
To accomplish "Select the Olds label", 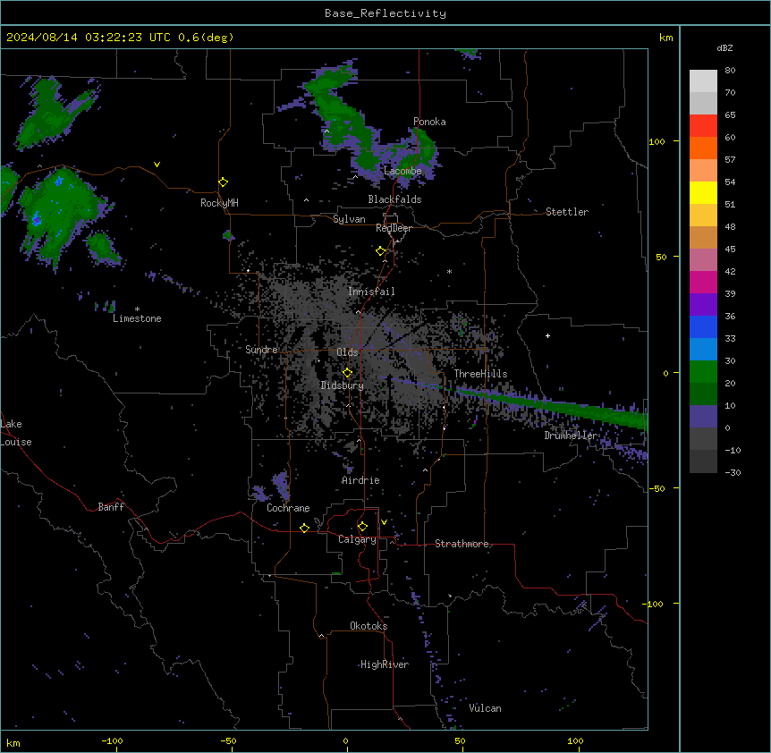I will pyautogui.click(x=347, y=352).
